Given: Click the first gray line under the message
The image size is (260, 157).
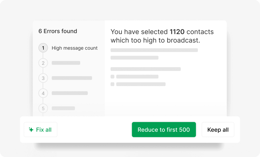Looking at the screenshot, I should pyautogui.click(x=154, y=50).
